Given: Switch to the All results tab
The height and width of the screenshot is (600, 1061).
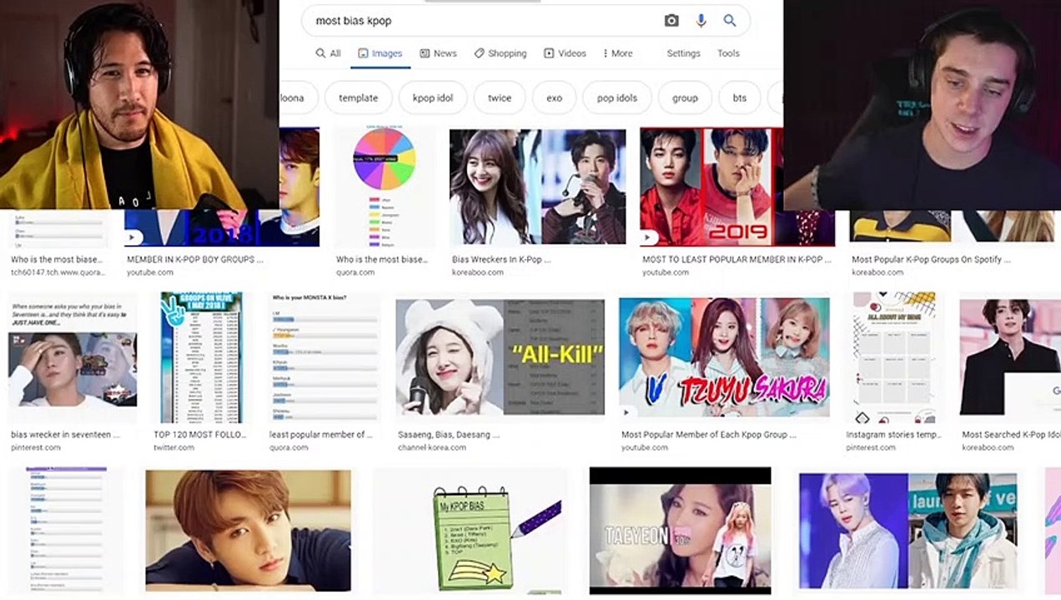Looking at the screenshot, I should click(x=328, y=53).
